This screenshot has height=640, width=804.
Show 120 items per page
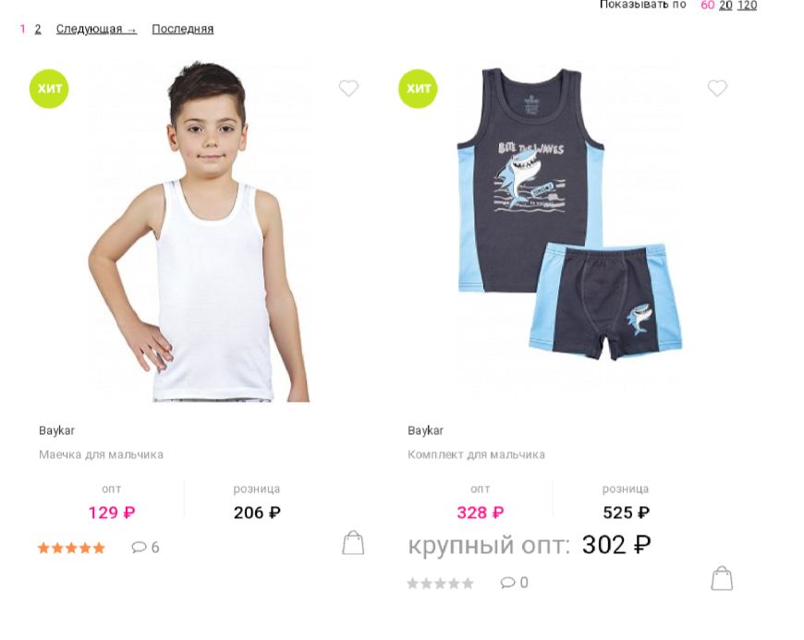coord(747,6)
